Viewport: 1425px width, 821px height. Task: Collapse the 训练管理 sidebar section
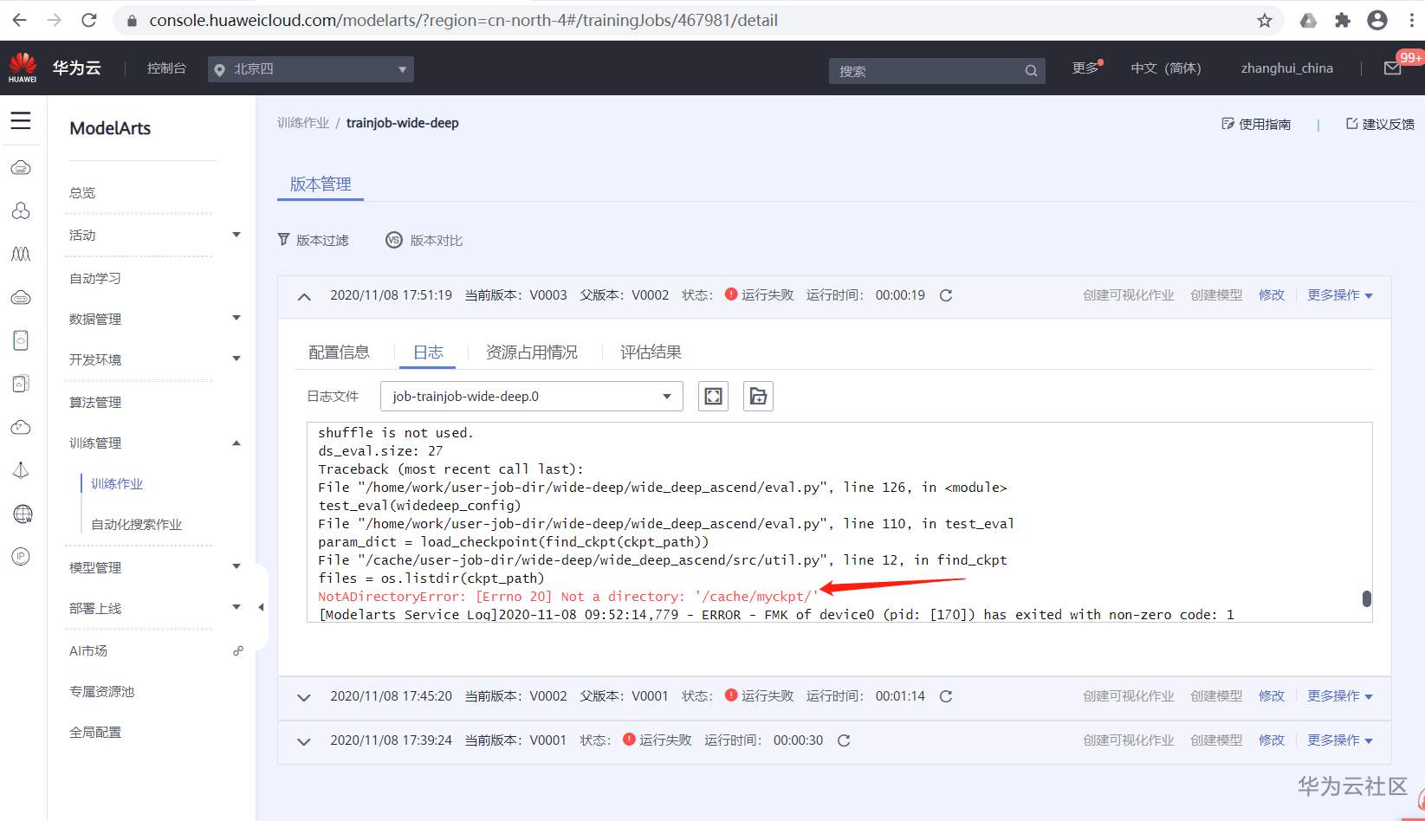point(236,443)
